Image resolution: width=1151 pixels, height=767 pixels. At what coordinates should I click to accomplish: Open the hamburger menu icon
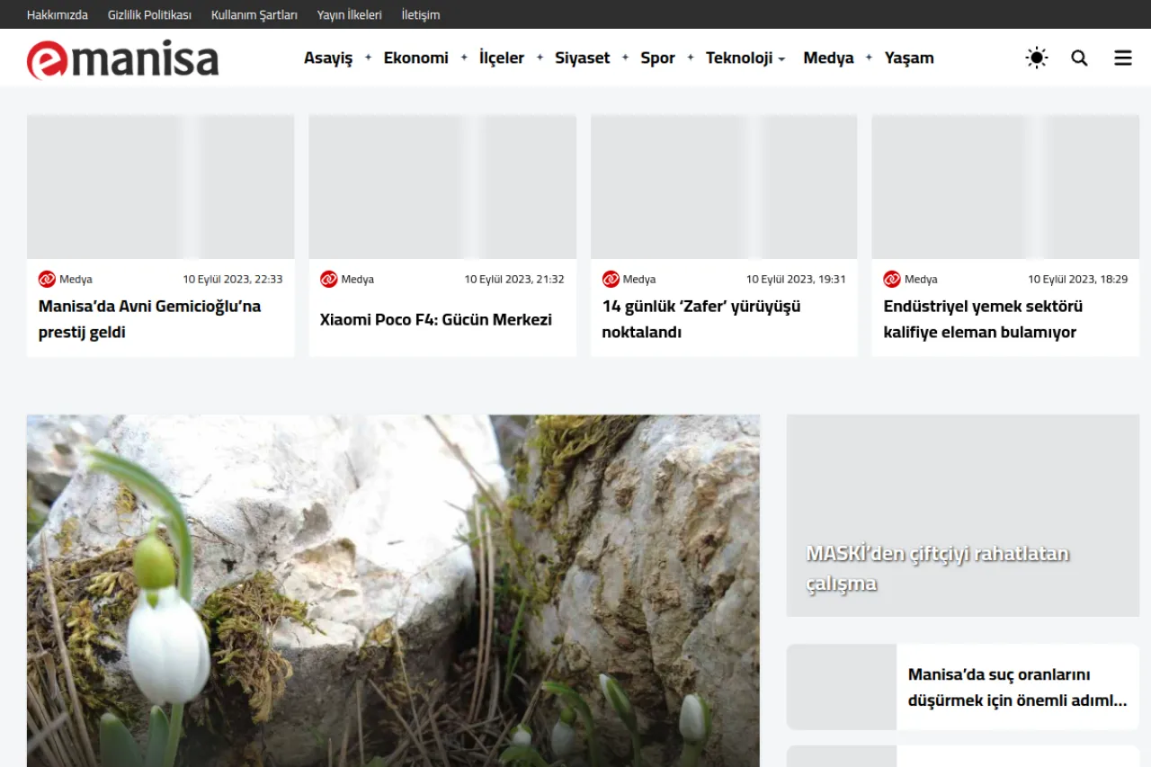tap(1123, 58)
